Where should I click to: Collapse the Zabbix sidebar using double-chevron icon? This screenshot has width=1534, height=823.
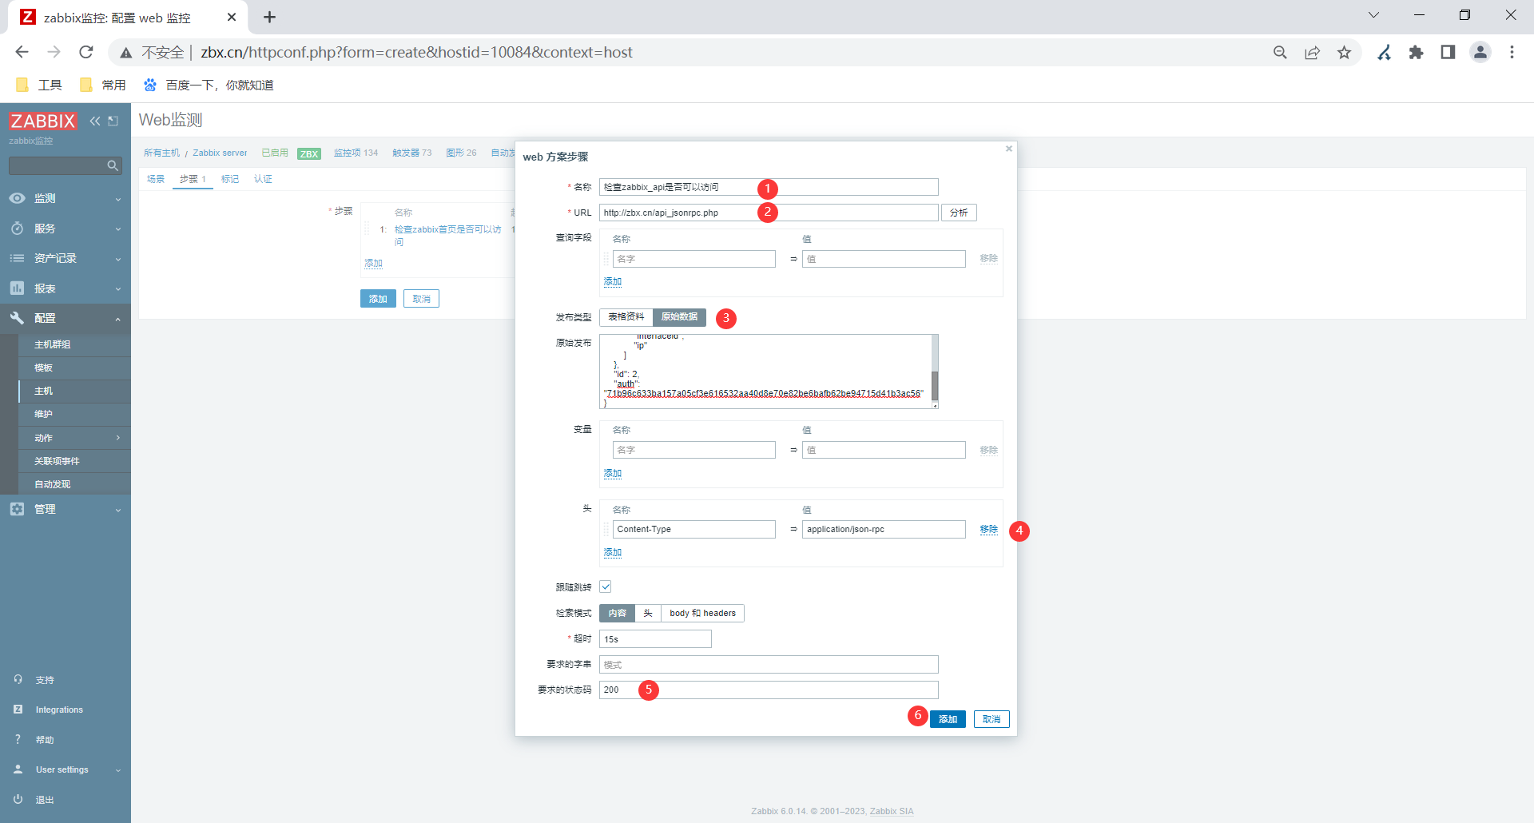click(95, 121)
